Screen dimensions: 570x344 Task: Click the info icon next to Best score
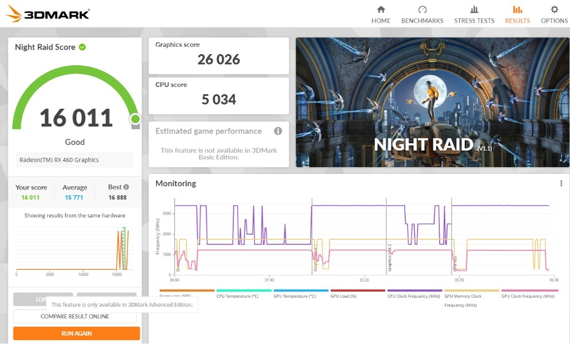click(126, 187)
